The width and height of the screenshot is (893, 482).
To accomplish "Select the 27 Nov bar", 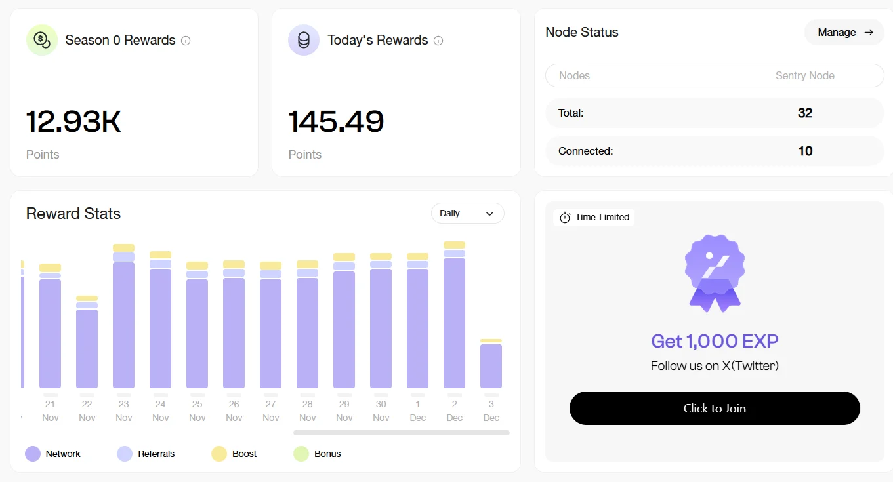I will tap(271, 325).
